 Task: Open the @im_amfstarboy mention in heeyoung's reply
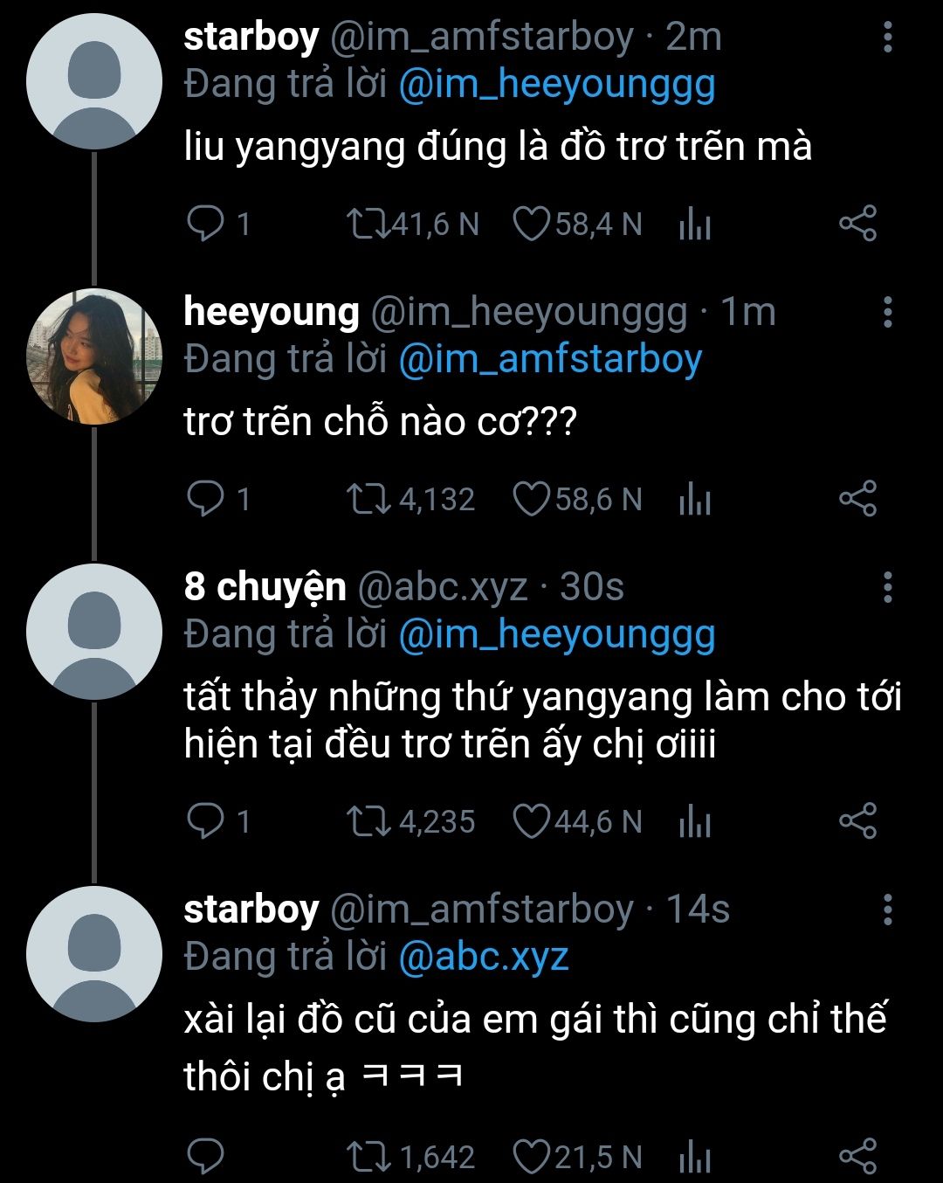550,360
